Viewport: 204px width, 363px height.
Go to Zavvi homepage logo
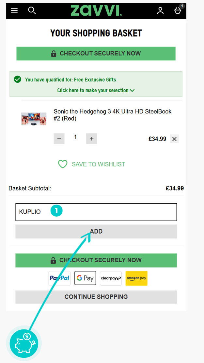[96, 11]
